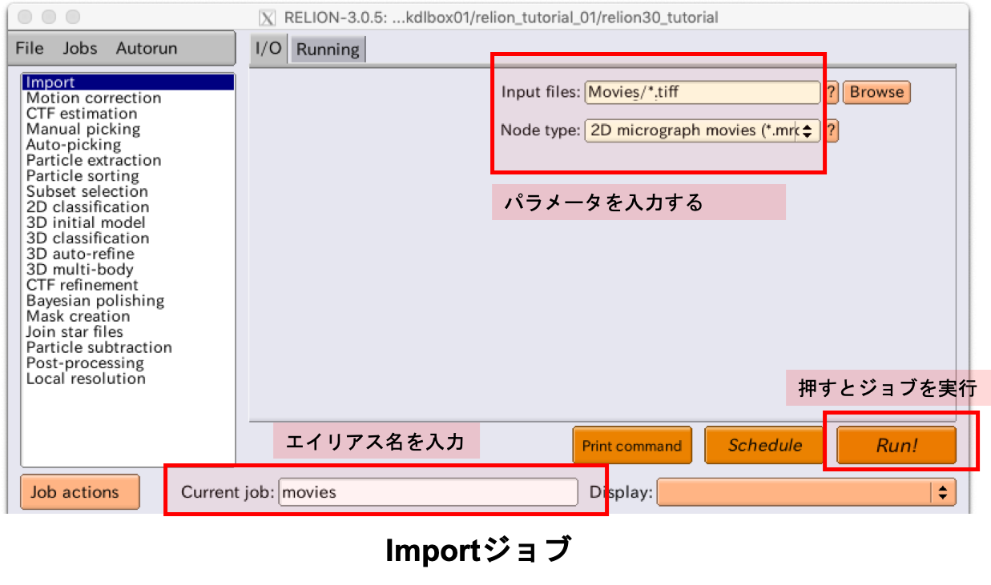This screenshot has width=991, height=585.
Task: Choose Auto-picking from job list
Action: (129, 145)
